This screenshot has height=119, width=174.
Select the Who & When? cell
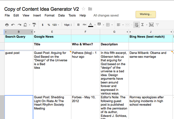pos(85,46)
